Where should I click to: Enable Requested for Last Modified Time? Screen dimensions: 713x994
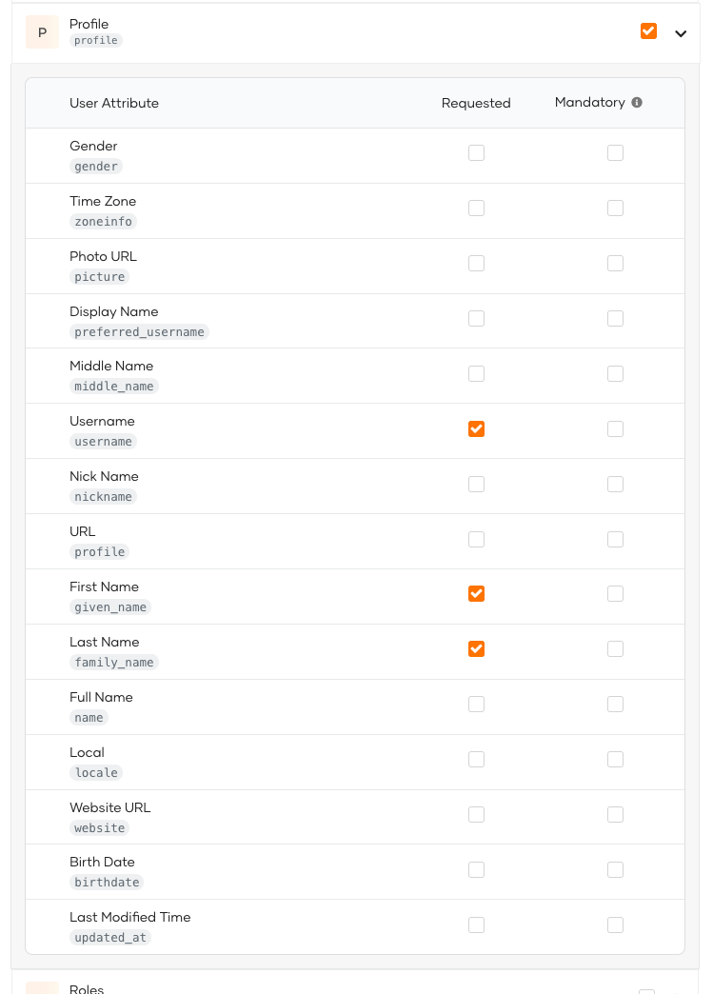[x=476, y=924]
